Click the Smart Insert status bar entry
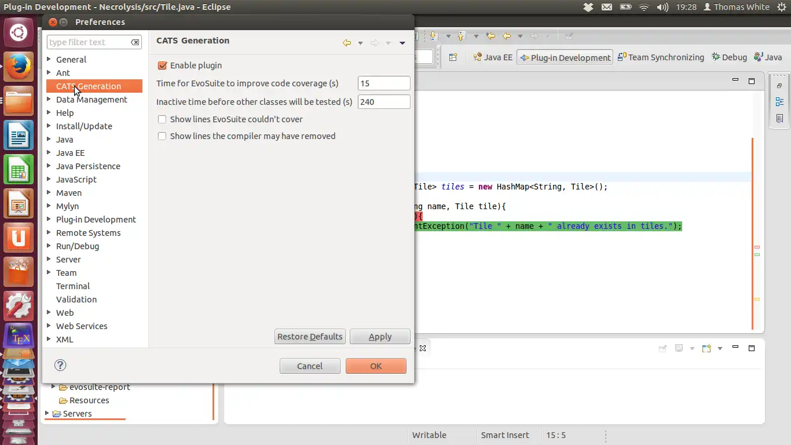 [x=505, y=435]
